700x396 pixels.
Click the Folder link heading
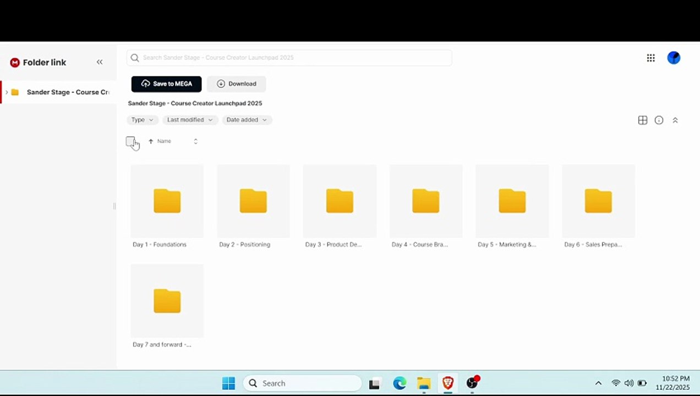point(45,63)
